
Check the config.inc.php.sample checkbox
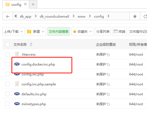click(7, 84)
